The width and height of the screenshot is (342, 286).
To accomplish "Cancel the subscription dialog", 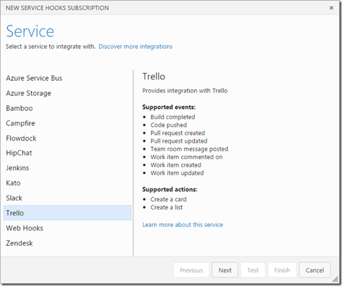I will click(x=315, y=270).
